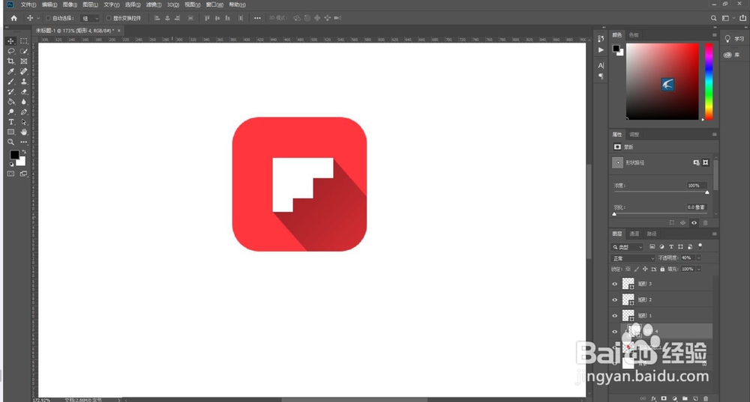Viewport: 750px width, 402px height.
Task: Select the History Brush tool
Action: coord(10,91)
